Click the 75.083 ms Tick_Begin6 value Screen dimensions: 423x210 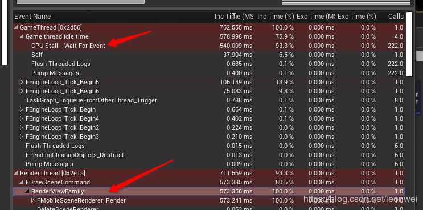click(237, 91)
